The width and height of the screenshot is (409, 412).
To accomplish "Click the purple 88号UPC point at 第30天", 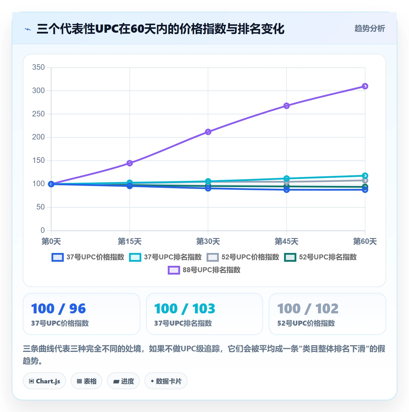I will pyautogui.click(x=208, y=132).
